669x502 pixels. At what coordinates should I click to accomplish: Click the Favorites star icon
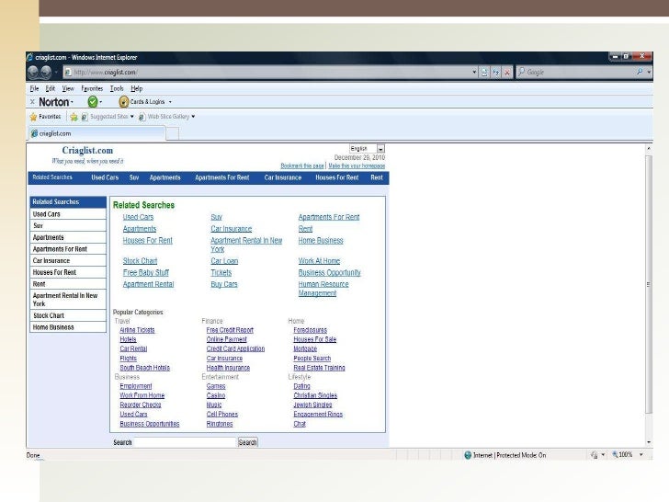tap(34, 117)
